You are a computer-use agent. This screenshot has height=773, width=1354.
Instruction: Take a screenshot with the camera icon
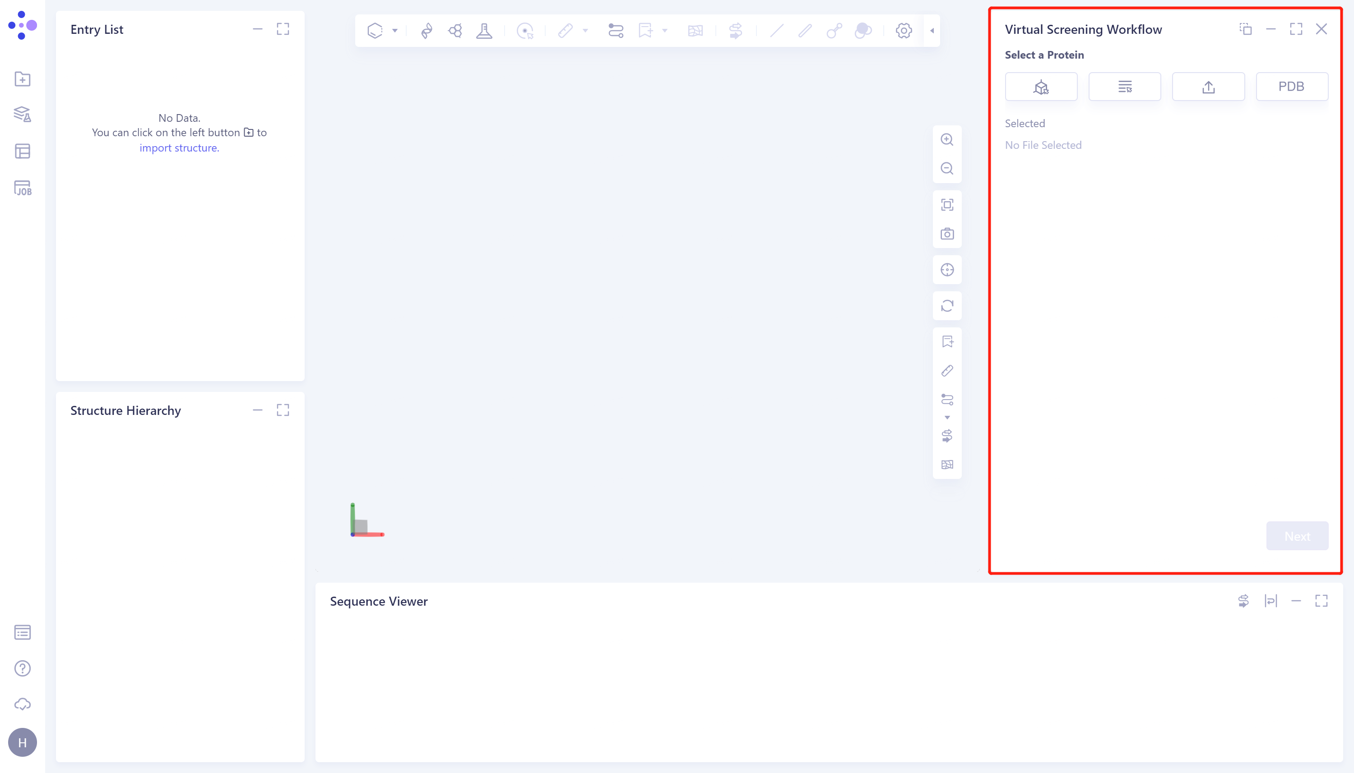pos(948,234)
